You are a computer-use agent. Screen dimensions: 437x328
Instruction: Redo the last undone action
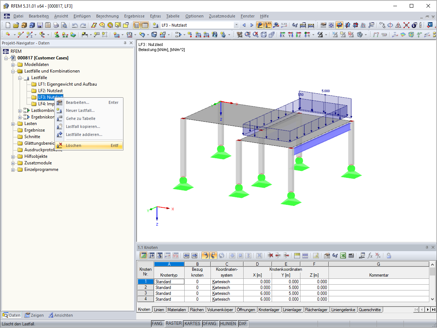[x=83, y=25]
